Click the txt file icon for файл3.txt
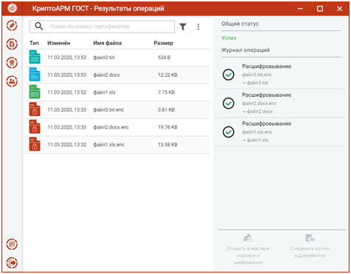The height and width of the screenshot is (274, 351). tap(35, 57)
